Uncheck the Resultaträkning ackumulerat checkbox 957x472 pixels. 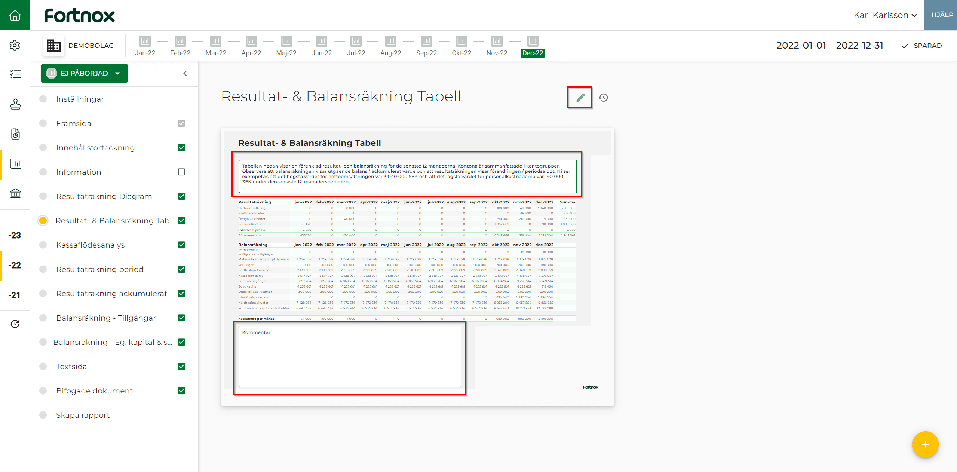click(x=182, y=294)
